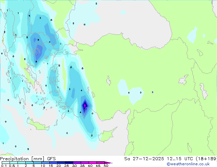The image size is (217, 167).
Task: Click the 1–2 mm legend color box
Action: click(22, 163)
